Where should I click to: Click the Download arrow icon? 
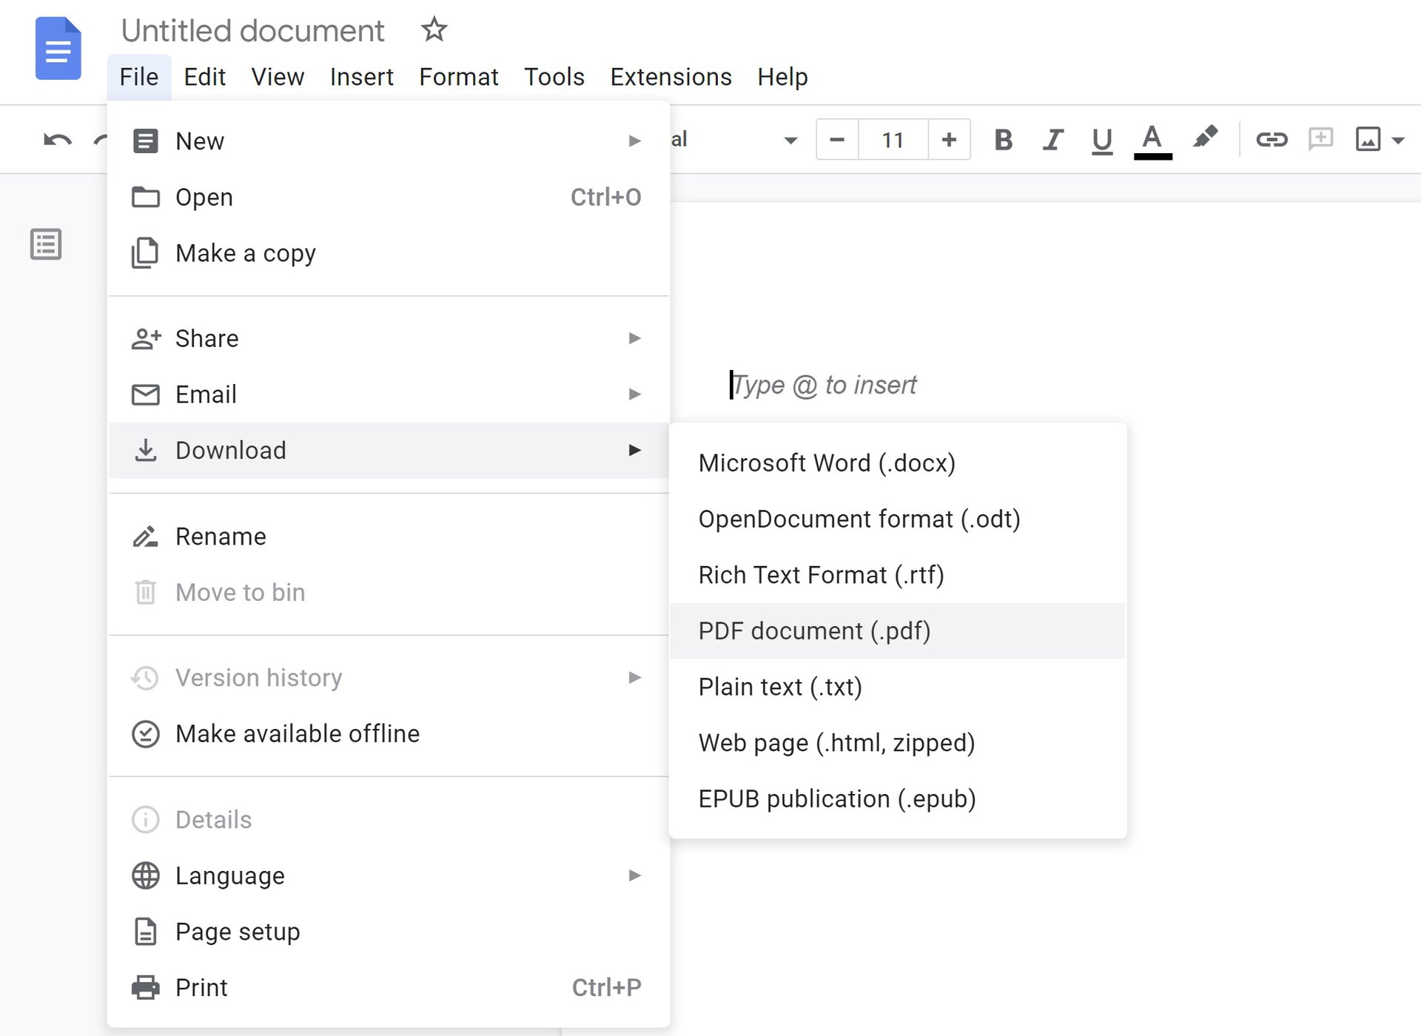click(x=146, y=450)
